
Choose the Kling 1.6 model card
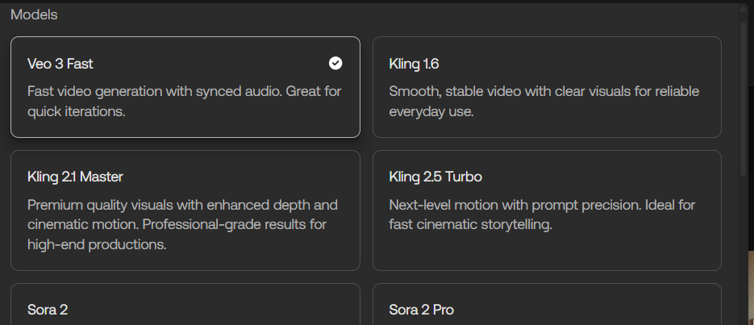point(546,87)
